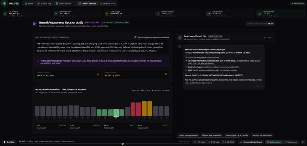Clear the Q&A chat
This screenshot has width=307, height=146.
pos(267,38)
